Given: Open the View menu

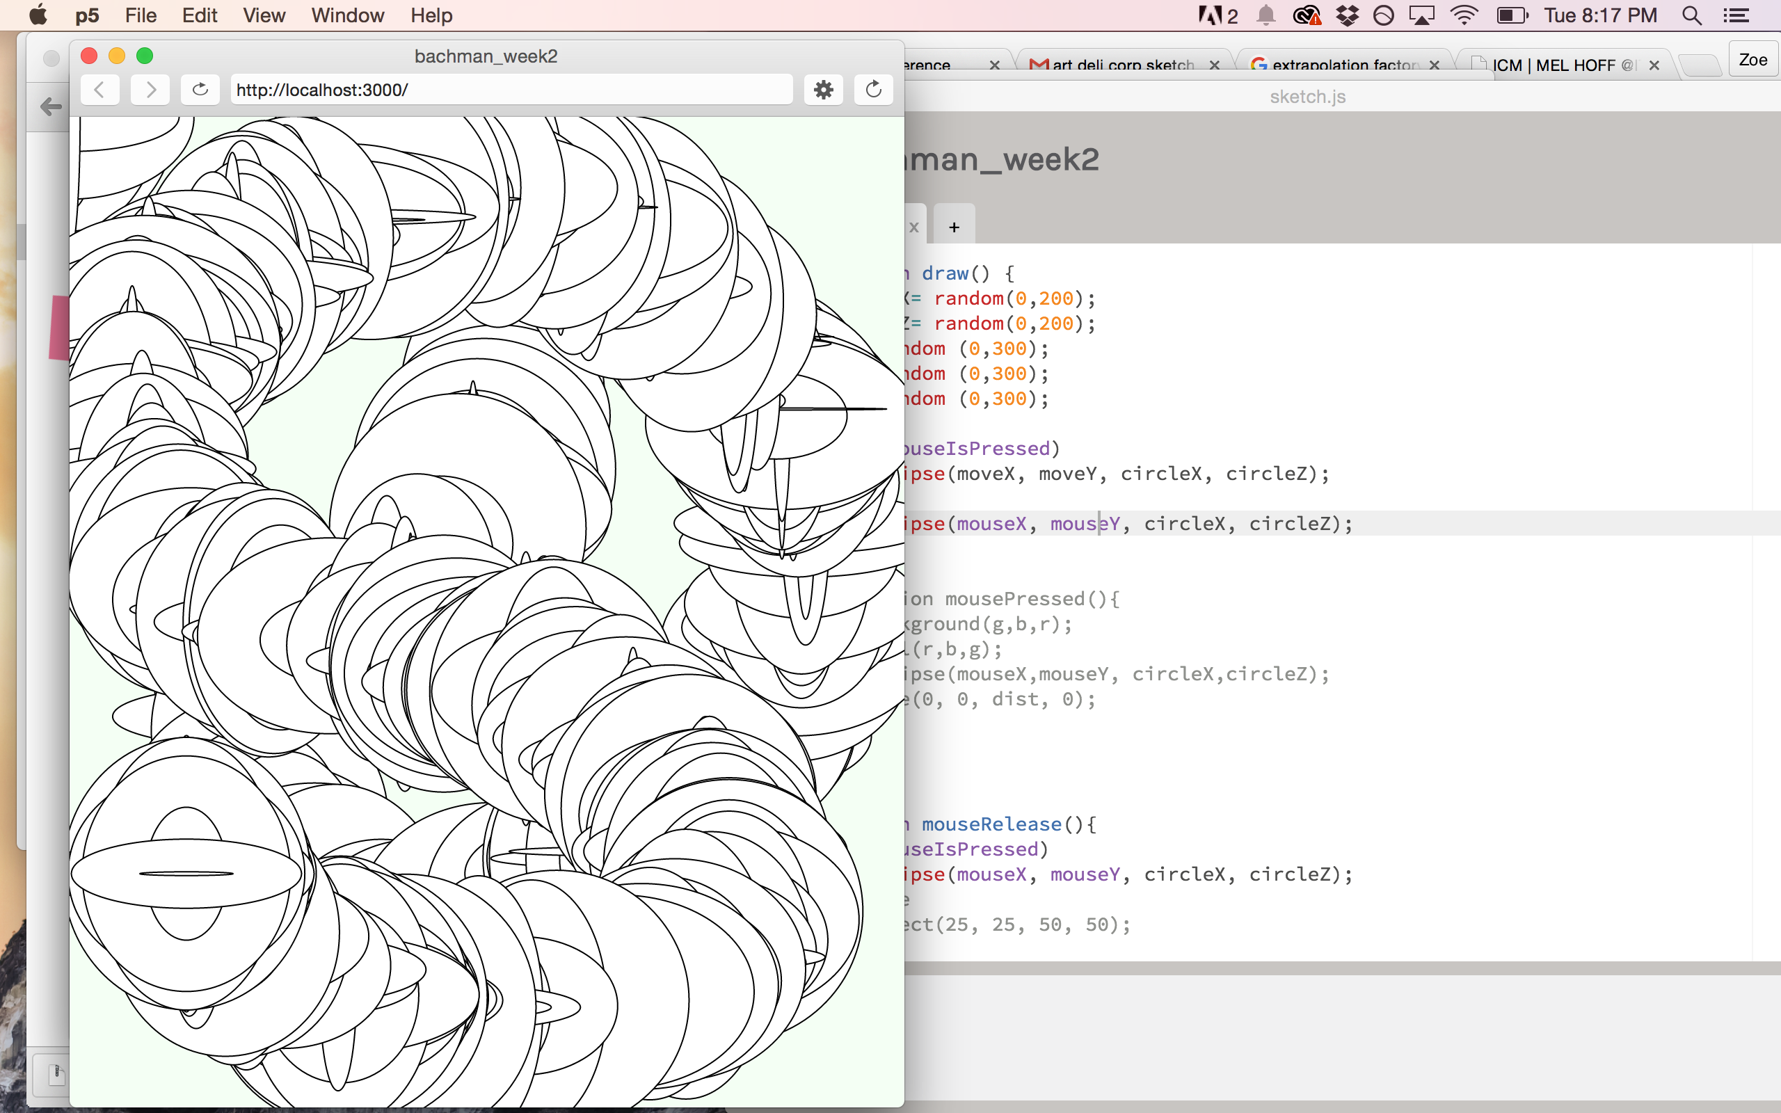Looking at the screenshot, I should click(264, 15).
